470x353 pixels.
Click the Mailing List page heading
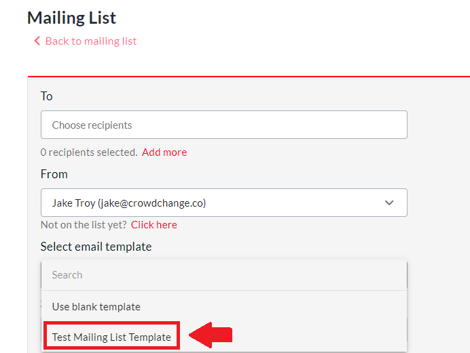pos(72,18)
